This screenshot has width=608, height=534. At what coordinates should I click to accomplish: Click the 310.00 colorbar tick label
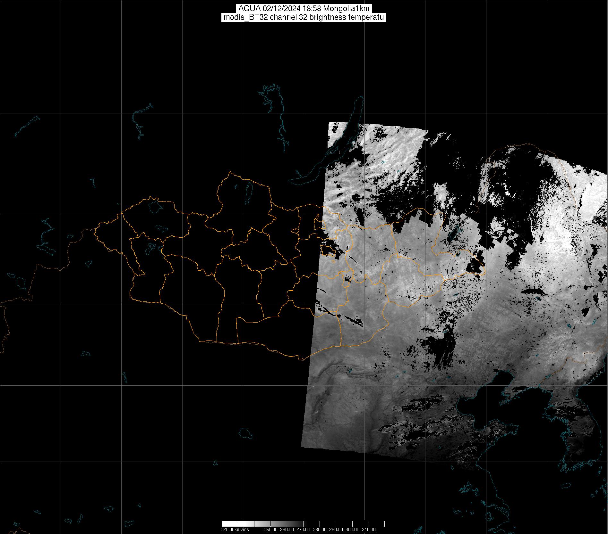pos(369,530)
